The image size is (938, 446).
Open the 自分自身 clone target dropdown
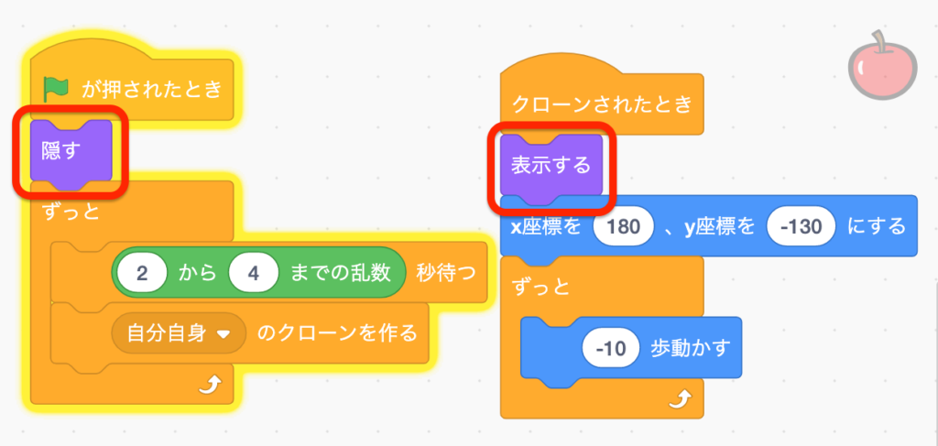(179, 333)
